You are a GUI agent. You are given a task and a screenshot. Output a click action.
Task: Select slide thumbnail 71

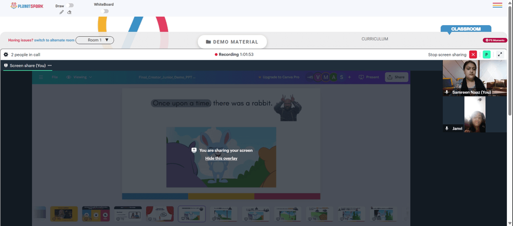[x=96, y=214]
